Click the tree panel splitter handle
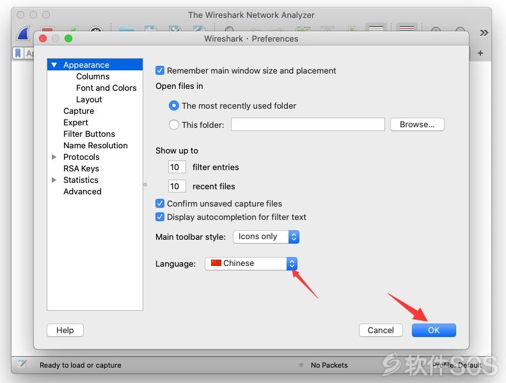The width and height of the screenshot is (506, 383). click(145, 185)
